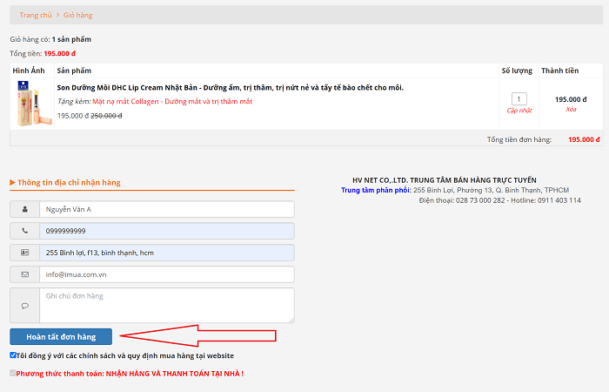Toggle the Tôi đồng ý policy checkbox
This screenshot has width=609, height=392.
(x=13, y=355)
